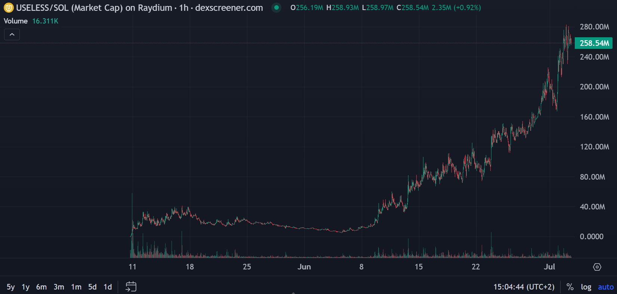The image size is (617, 294).
Task: Click the volume value 16.311K
Action: point(45,21)
